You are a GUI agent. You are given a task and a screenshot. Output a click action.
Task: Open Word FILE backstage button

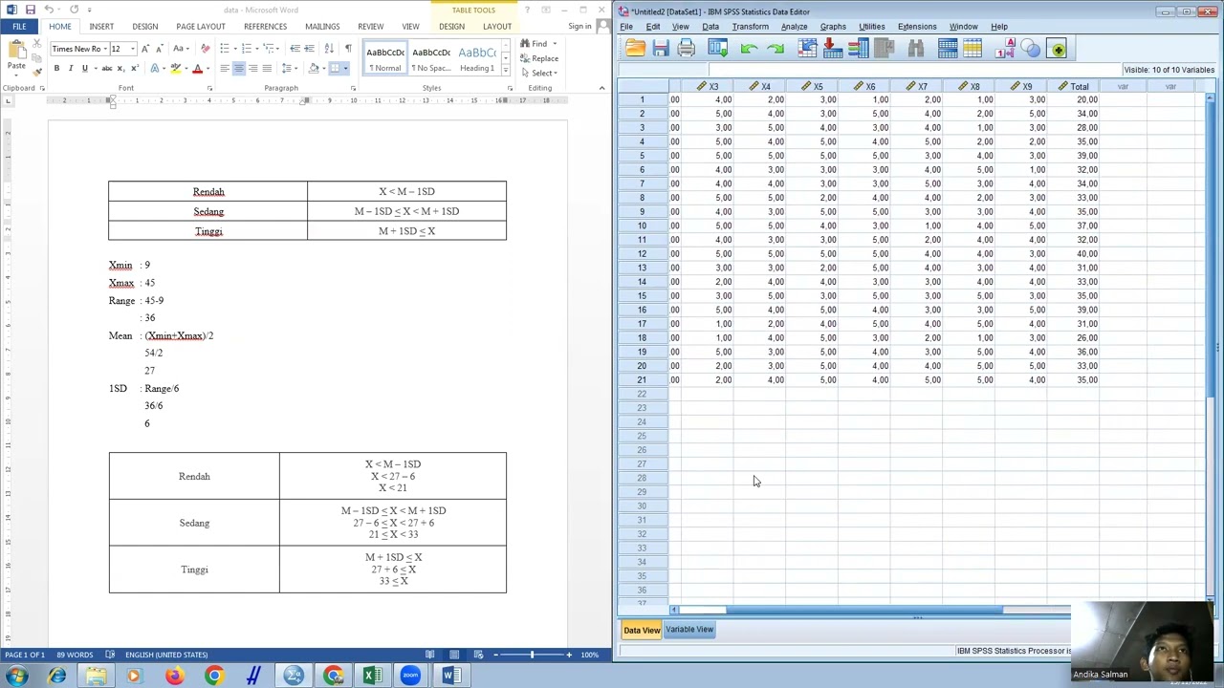pyautogui.click(x=19, y=27)
